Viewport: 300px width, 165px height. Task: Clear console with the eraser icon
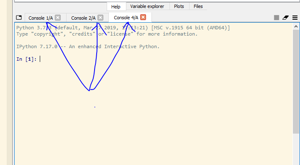(286, 18)
